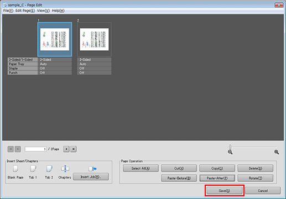Click the Rotate button
This screenshot has height=199, width=286.
[256, 178]
